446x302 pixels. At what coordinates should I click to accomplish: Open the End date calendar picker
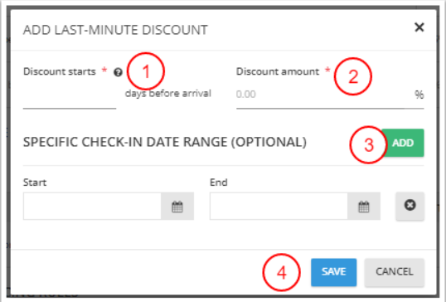364,206
